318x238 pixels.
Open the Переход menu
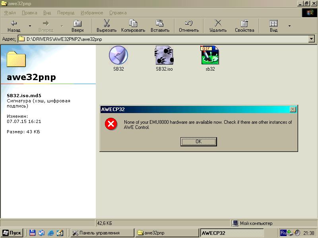click(66, 13)
